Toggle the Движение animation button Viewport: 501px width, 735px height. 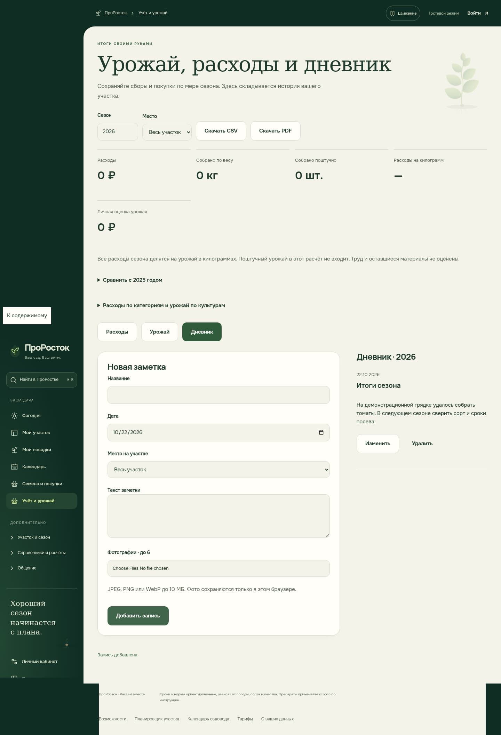click(x=403, y=13)
